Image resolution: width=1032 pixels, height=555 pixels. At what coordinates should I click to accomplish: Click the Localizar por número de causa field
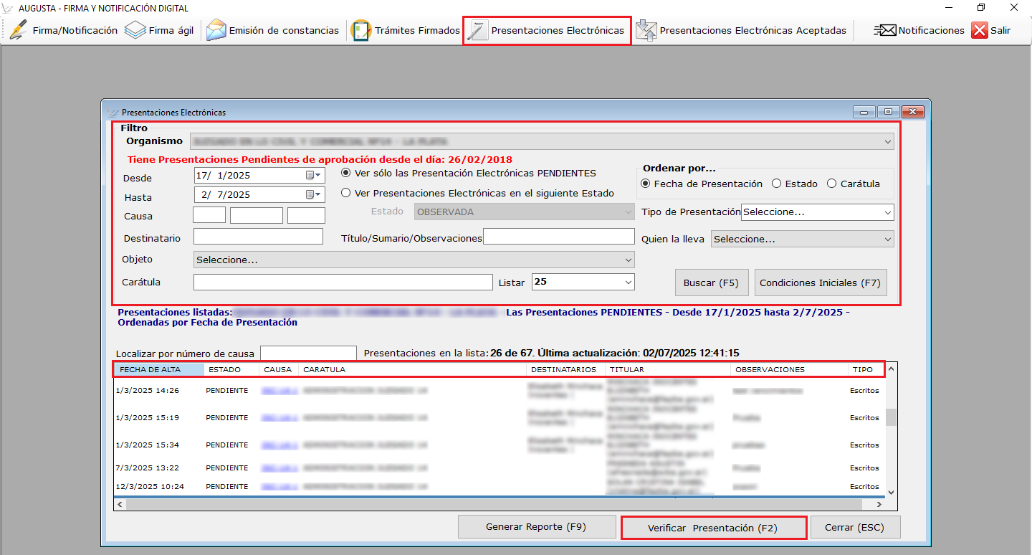[x=308, y=353]
